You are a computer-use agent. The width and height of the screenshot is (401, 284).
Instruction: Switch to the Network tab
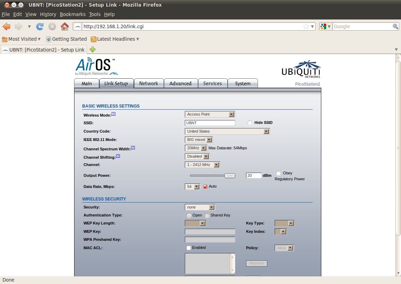pyautogui.click(x=149, y=84)
